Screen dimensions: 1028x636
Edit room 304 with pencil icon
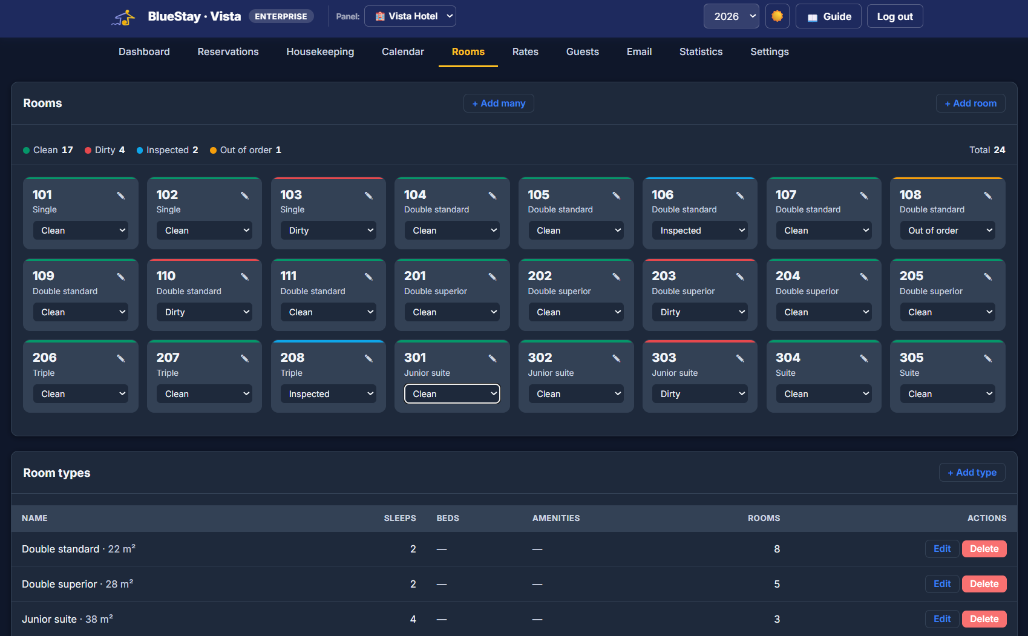point(864,358)
